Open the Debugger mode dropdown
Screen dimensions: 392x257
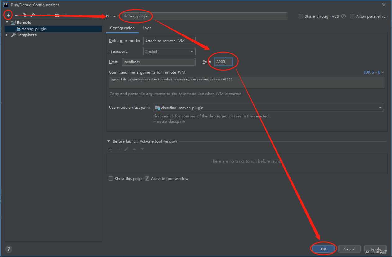click(x=169, y=41)
